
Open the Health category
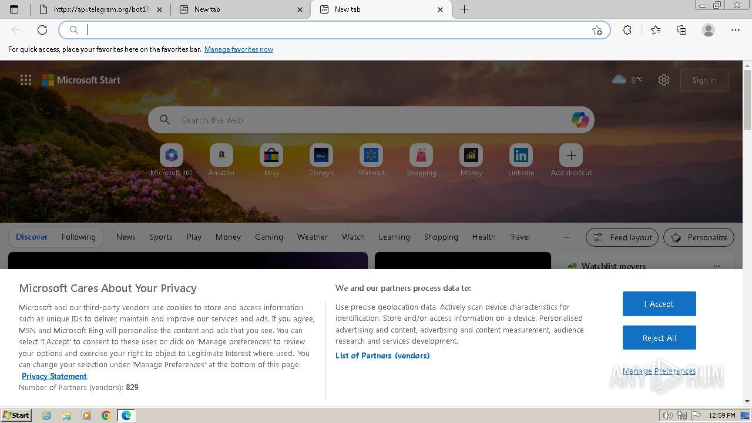pyautogui.click(x=484, y=237)
